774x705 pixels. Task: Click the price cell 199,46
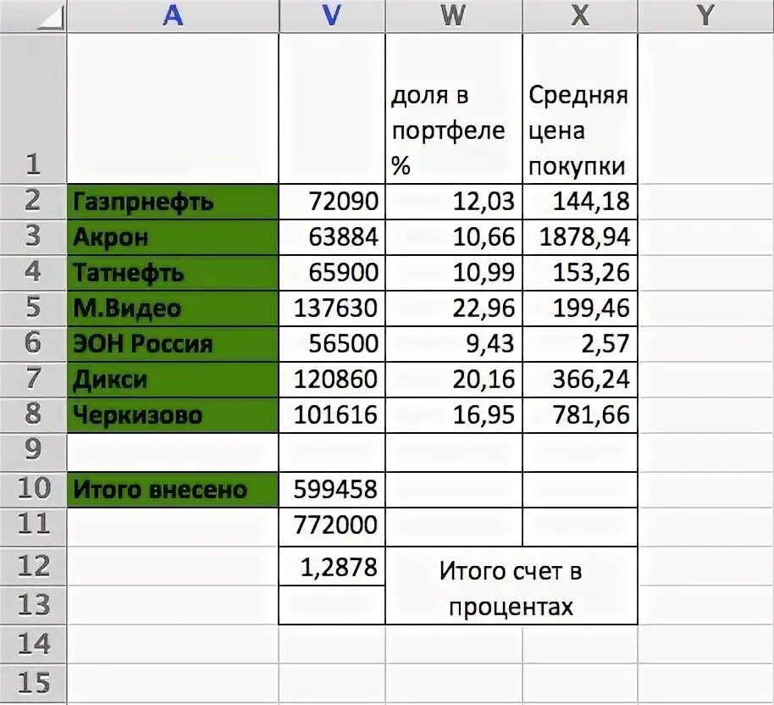pos(580,308)
